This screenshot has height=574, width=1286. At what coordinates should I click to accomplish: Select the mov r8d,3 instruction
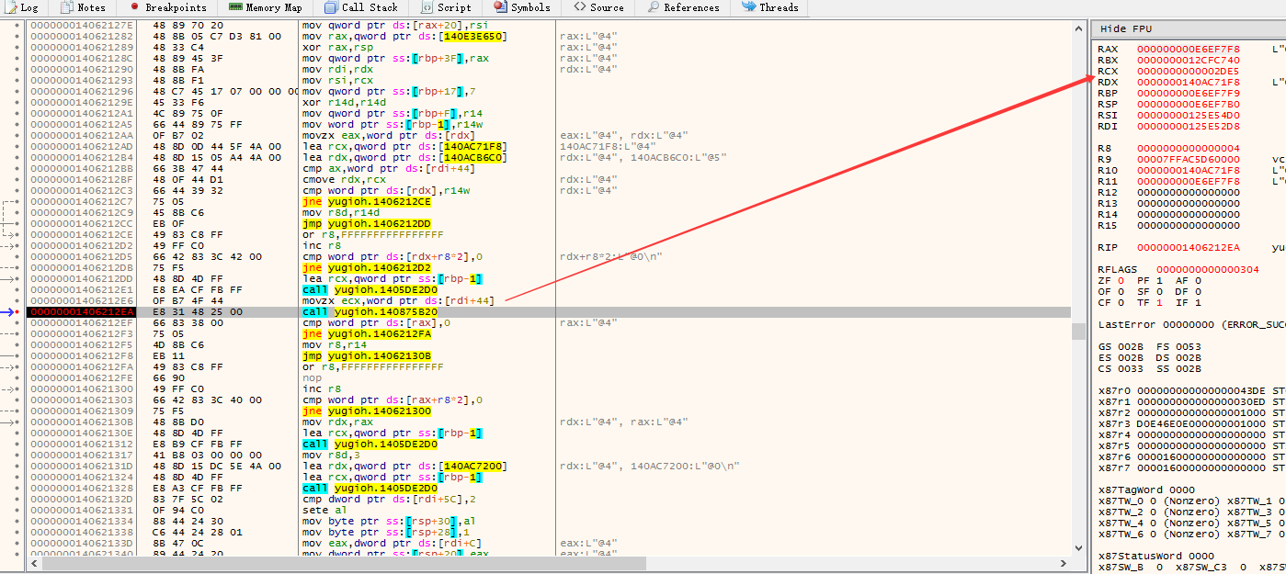(332, 455)
